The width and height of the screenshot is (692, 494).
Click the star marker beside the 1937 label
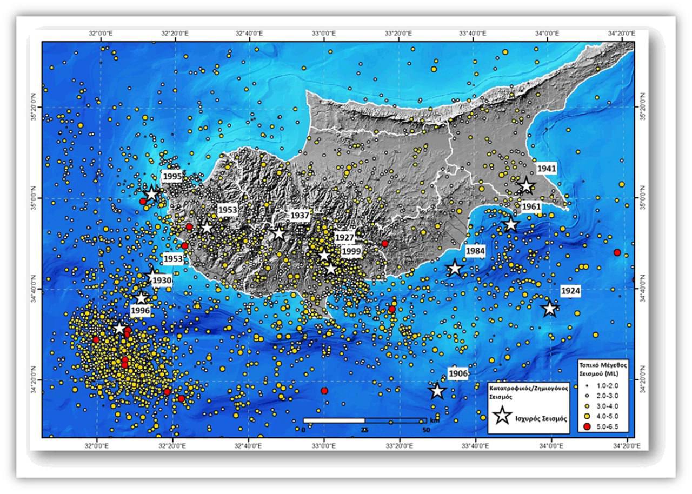278,233
